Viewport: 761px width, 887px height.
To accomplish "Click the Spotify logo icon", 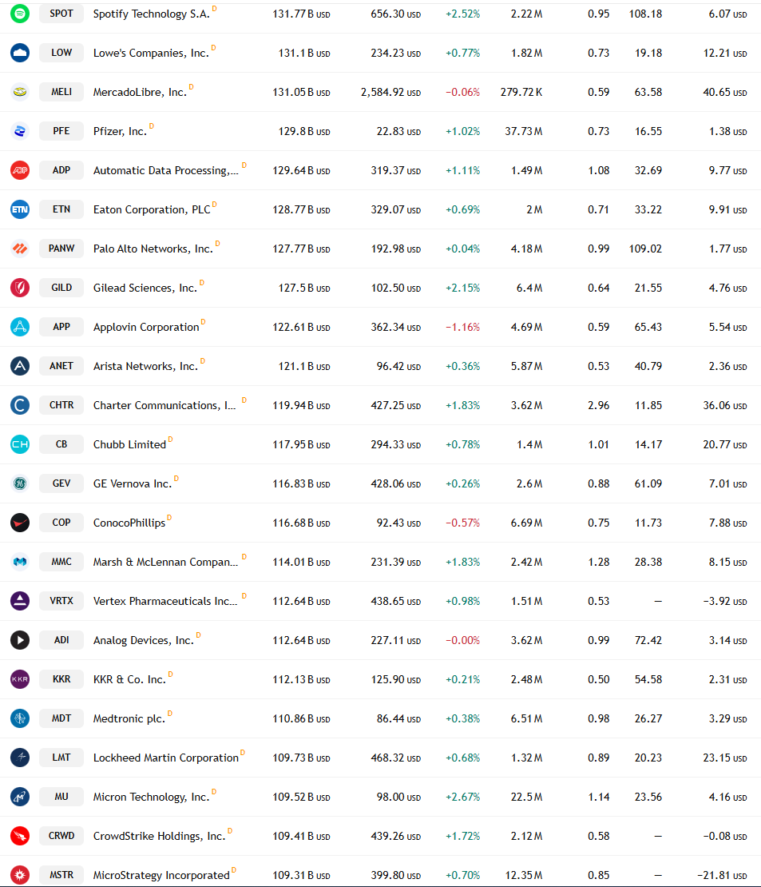I will (20, 14).
